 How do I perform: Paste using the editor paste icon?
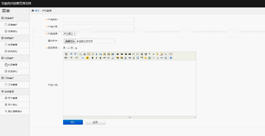click(x=104, y=54)
